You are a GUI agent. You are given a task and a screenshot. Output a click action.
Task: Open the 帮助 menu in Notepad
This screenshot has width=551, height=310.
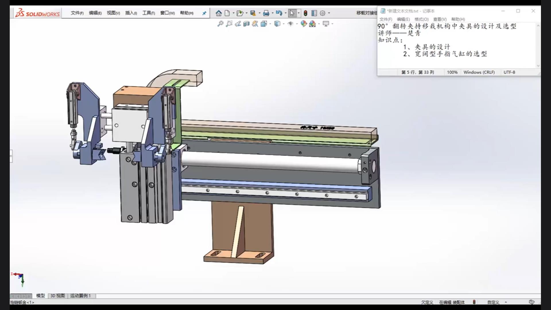[x=458, y=19]
